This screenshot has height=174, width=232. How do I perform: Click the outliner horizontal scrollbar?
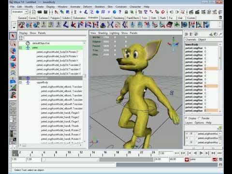(50, 145)
